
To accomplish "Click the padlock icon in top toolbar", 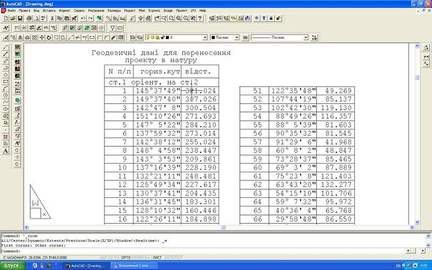I will point(271,18).
